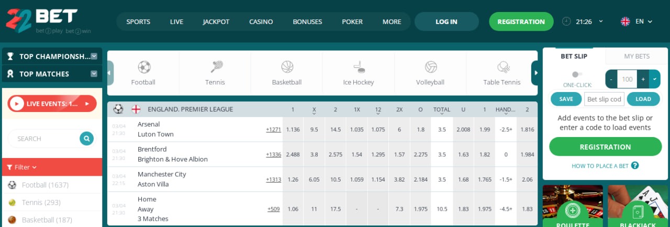The image size is (670, 227).
Task: Open the JACKPOT menu
Action: [x=216, y=21]
